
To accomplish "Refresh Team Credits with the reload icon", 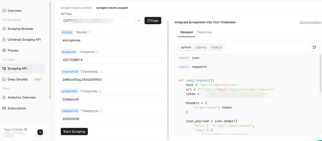I will tap(25, 129).
